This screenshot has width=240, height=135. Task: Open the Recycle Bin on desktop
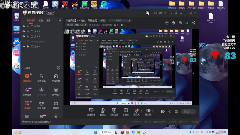[x=16, y=17]
